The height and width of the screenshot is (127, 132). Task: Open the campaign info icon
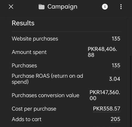pyautogui.click(x=105, y=7)
